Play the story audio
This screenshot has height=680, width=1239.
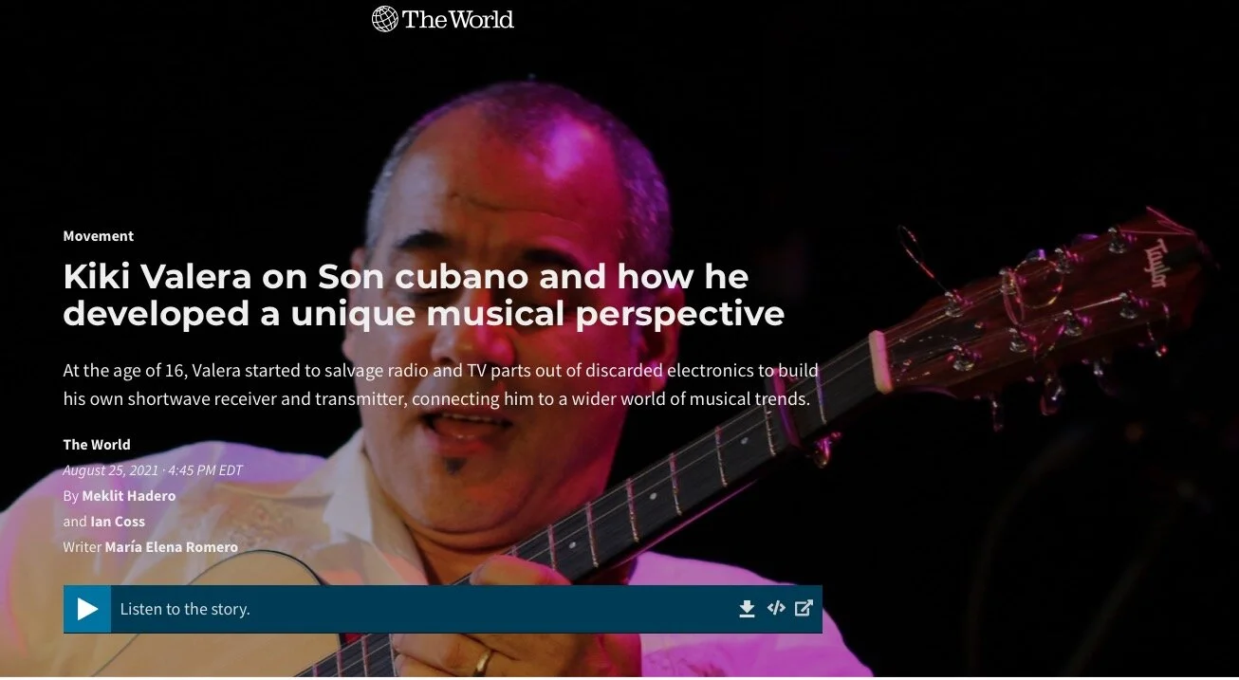point(87,609)
